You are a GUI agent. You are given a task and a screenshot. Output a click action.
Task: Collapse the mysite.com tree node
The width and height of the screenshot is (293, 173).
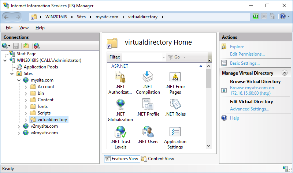click(19, 80)
